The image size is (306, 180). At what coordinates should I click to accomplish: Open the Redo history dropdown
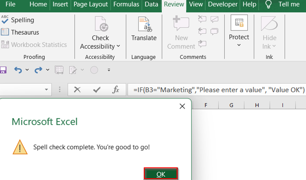(48, 70)
